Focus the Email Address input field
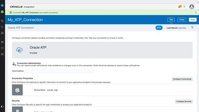This screenshot has width=199, height=112. [x=59, y=71]
